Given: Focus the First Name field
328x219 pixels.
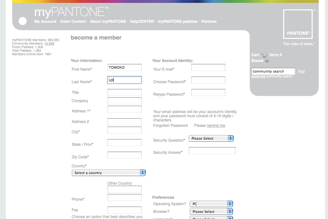Looking at the screenshot, I should 125,67.
